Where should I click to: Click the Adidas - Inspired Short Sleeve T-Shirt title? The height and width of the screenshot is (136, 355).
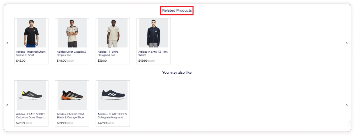(31, 53)
